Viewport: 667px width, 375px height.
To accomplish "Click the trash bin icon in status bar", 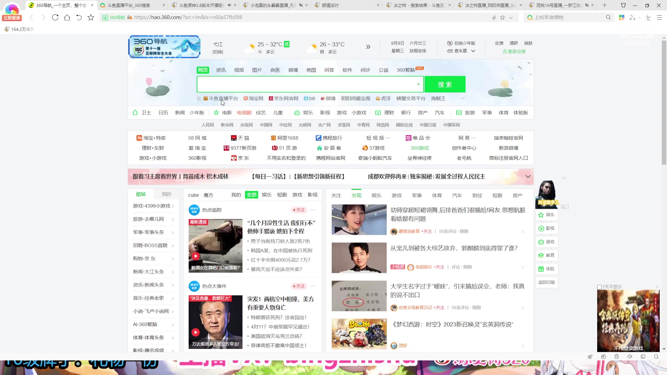I will click(617, 357).
